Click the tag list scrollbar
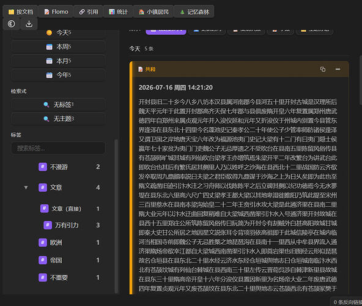This screenshot has height=306, width=362. [x=116, y=216]
